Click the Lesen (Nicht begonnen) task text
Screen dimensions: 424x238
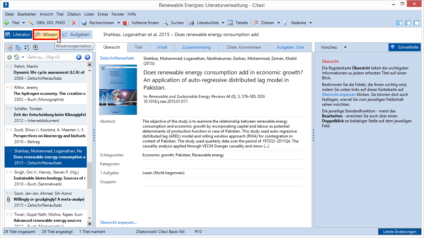tap(163, 173)
